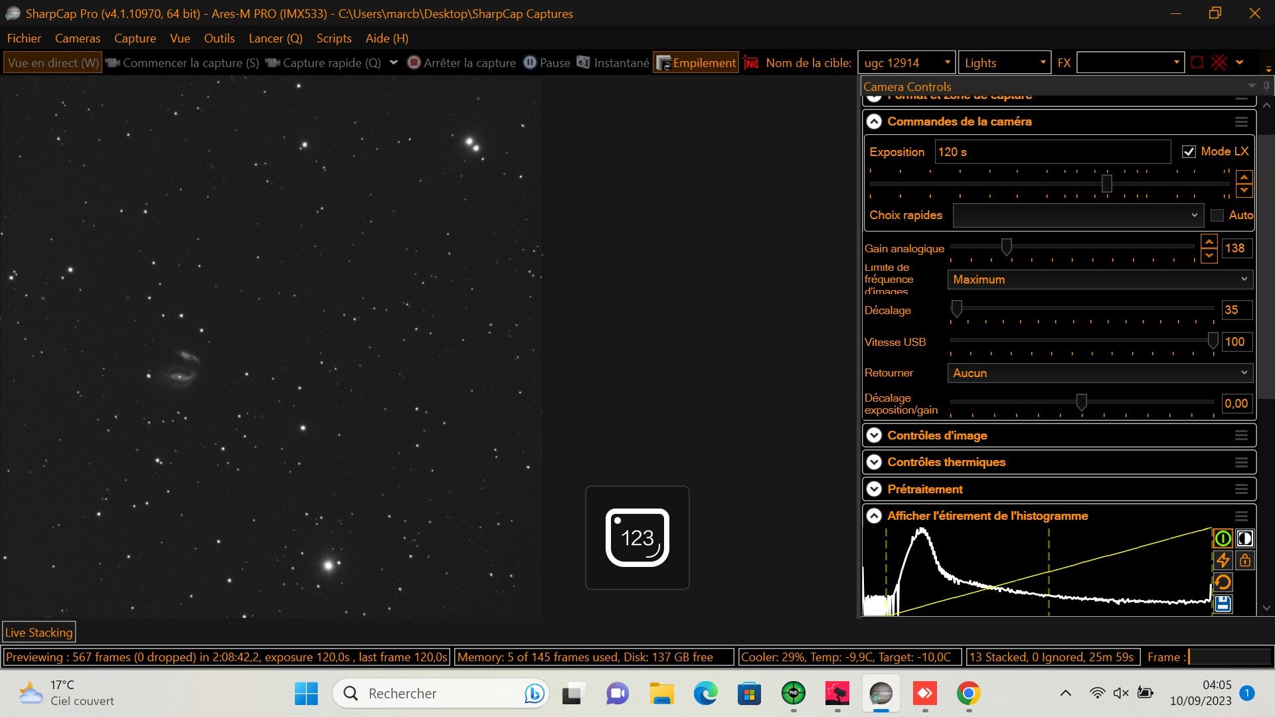Reset the histogram stretch with the circular arrow
This screenshot has height=717, width=1275.
point(1223,582)
